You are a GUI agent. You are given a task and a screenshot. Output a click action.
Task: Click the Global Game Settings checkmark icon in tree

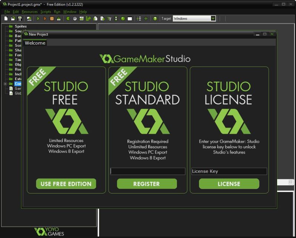click(11, 93)
